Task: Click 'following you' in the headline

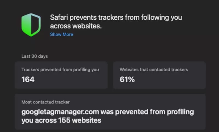Action: pyautogui.click(x=159, y=17)
